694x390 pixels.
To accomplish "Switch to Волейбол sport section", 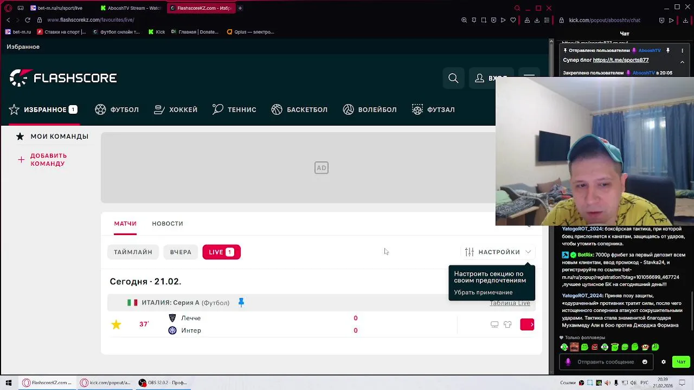I will 370,109.
